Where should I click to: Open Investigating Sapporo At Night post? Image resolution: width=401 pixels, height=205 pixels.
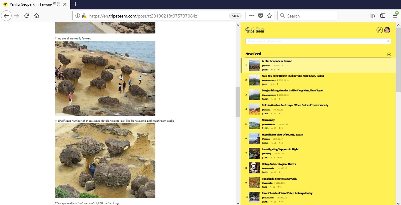point(280,149)
